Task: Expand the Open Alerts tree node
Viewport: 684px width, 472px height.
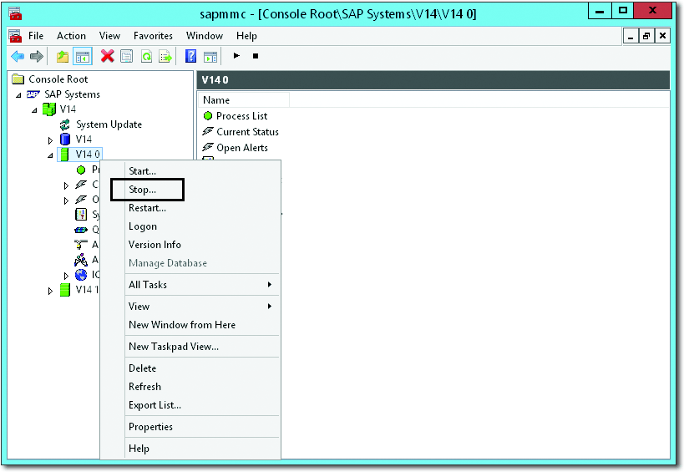Action: point(66,200)
